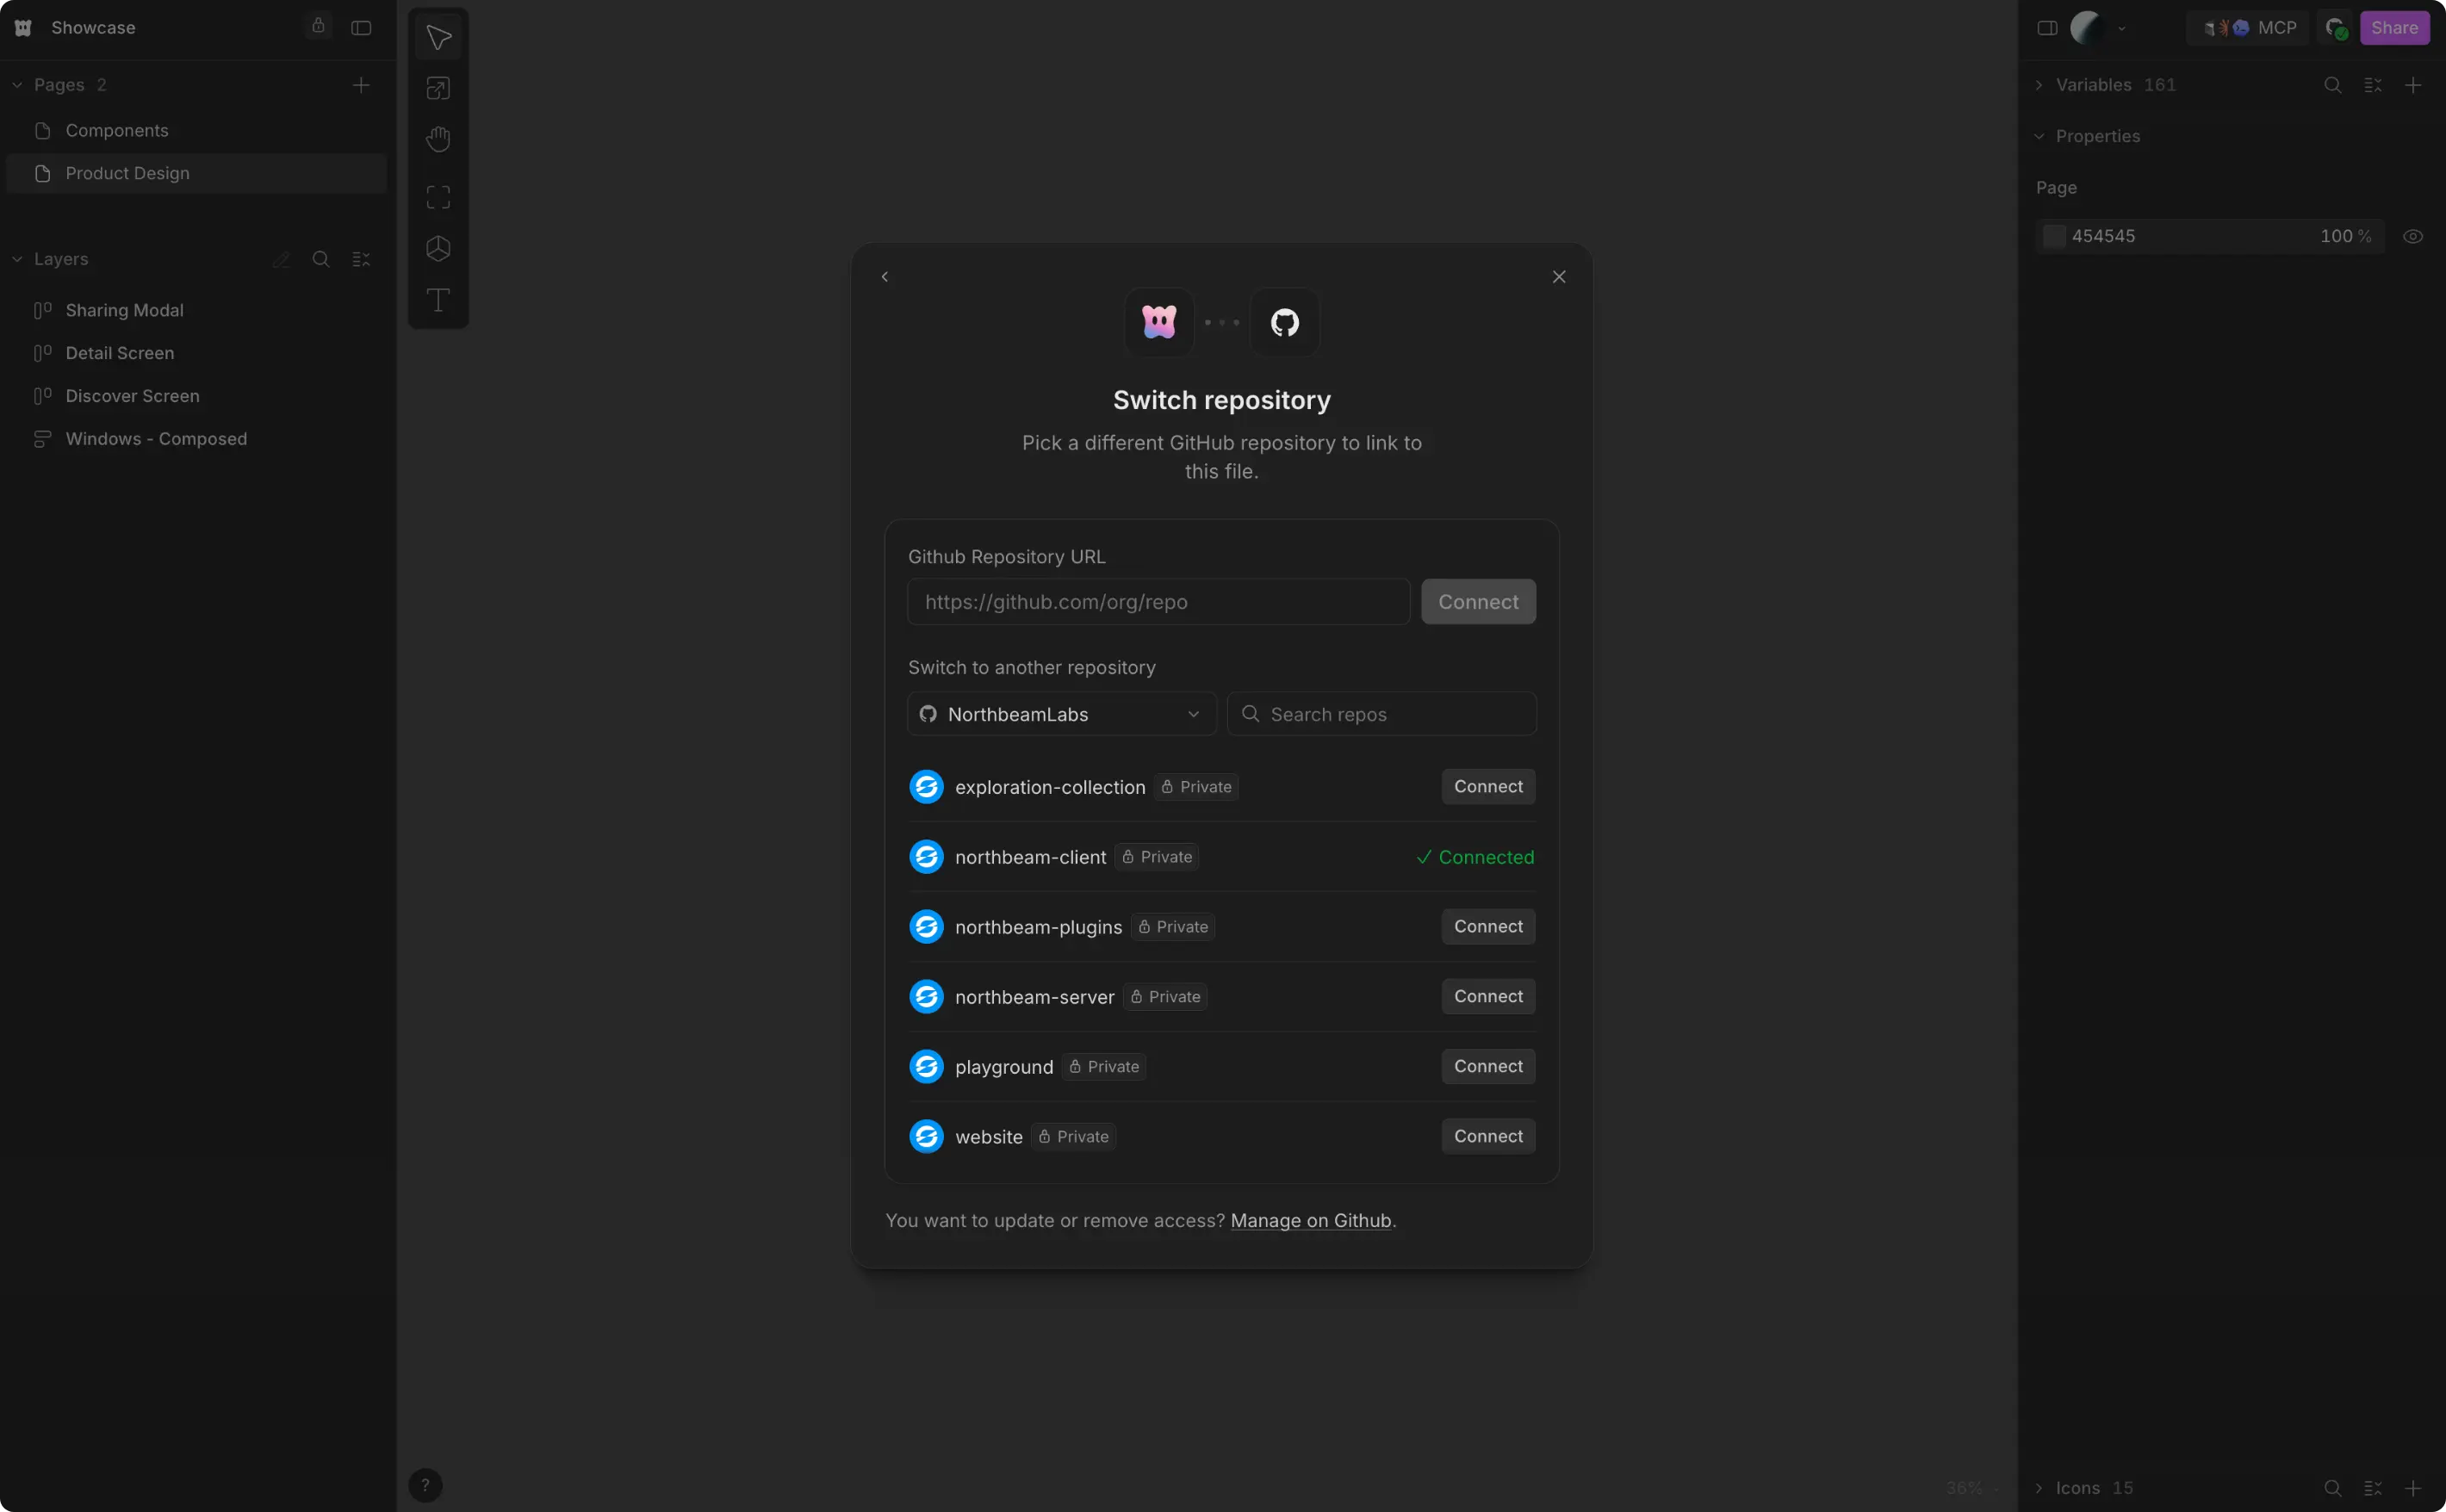This screenshot has height=1512, width=2446.
Task: Click the northbeam-client repo name
Action: [1030, 857]
